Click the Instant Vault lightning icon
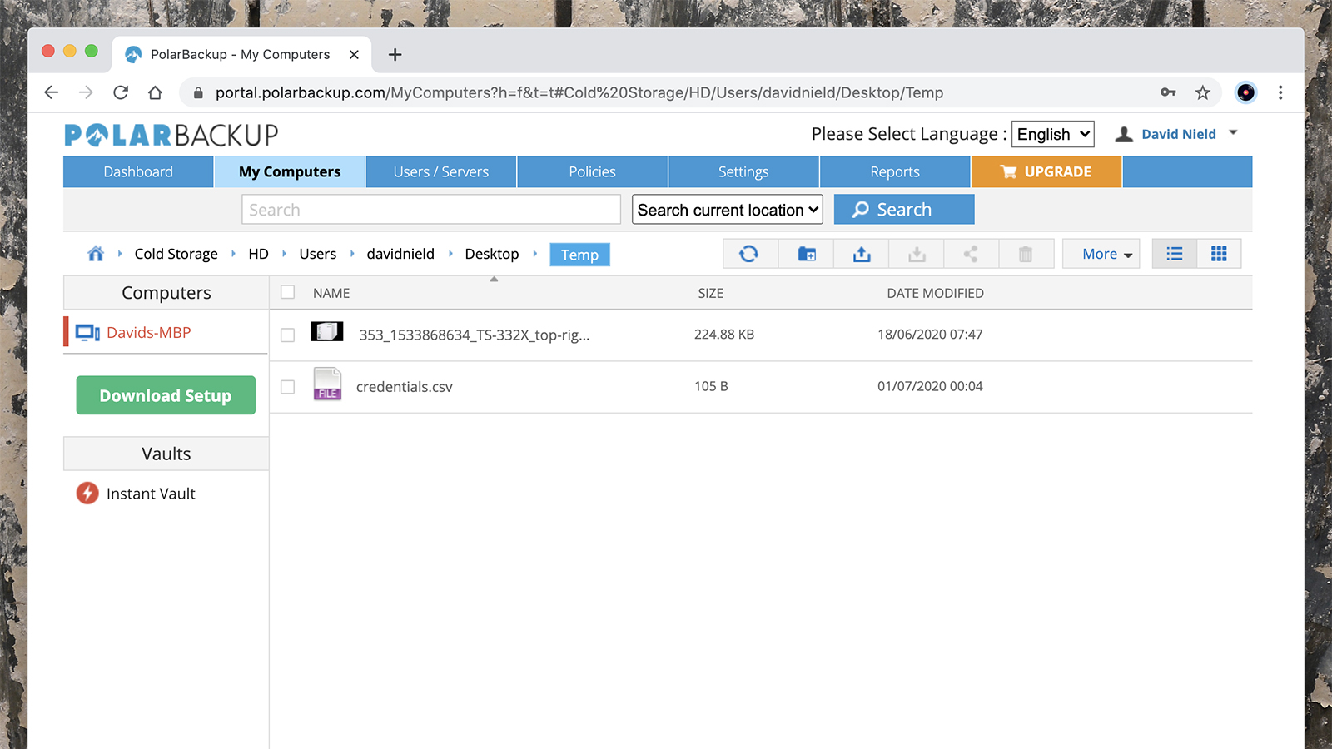Viewport: 1332px width, 749px height. 87,494
